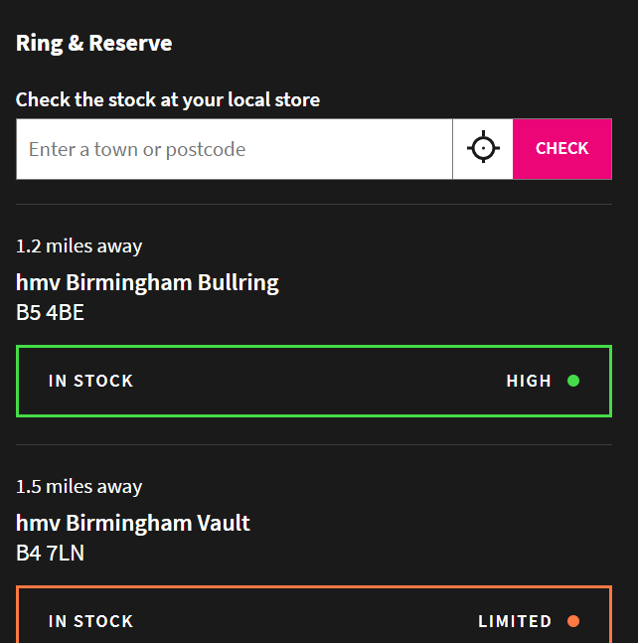Focus the town or postcode field

(x=235, y=149)
